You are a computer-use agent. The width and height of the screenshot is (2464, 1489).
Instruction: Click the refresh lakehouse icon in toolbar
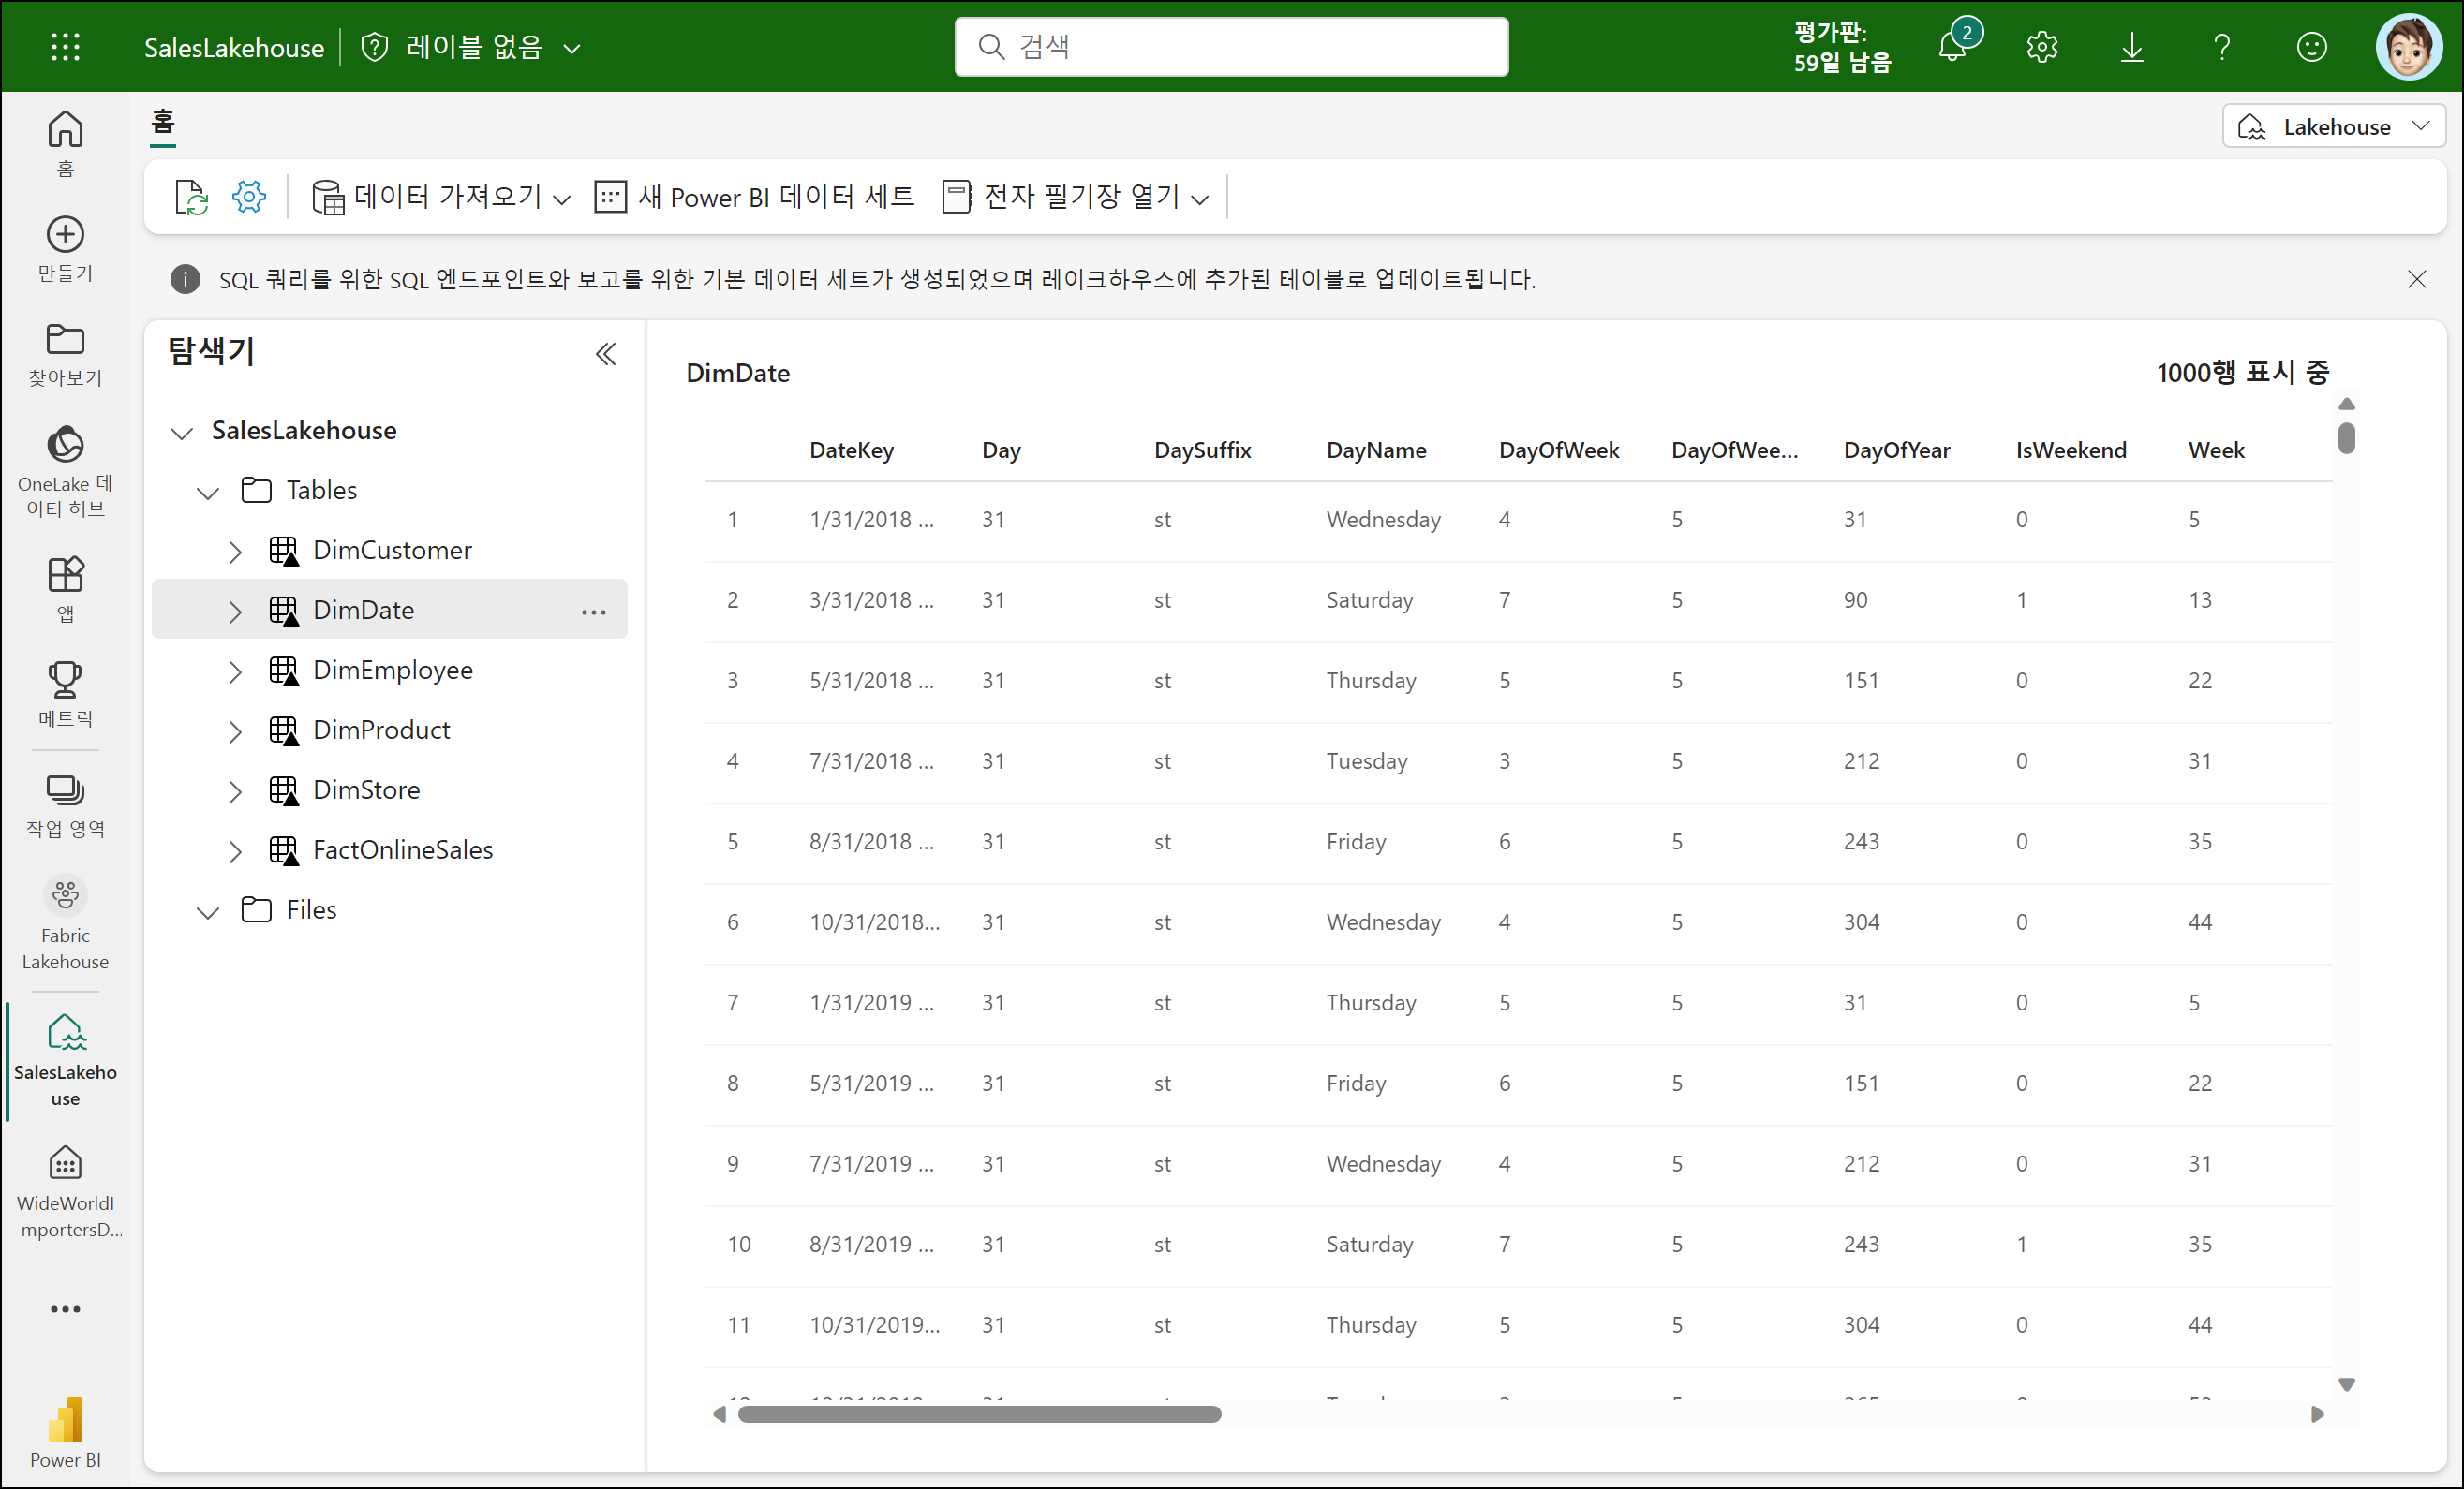coord(190,197)
